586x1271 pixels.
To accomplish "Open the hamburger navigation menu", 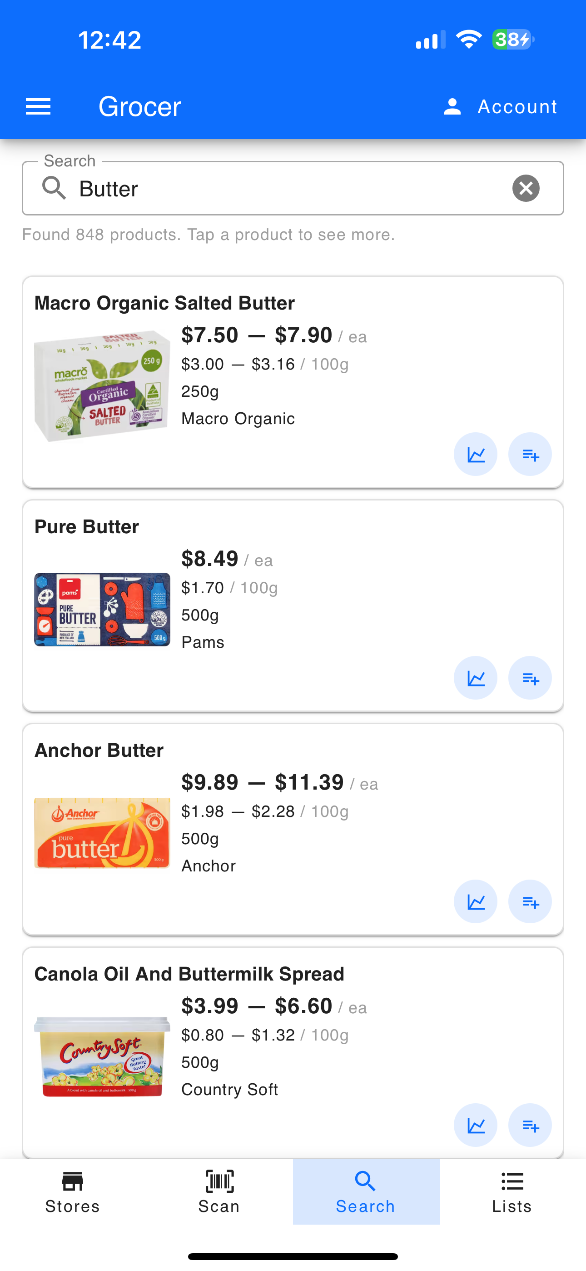I will tap(38, 106).
